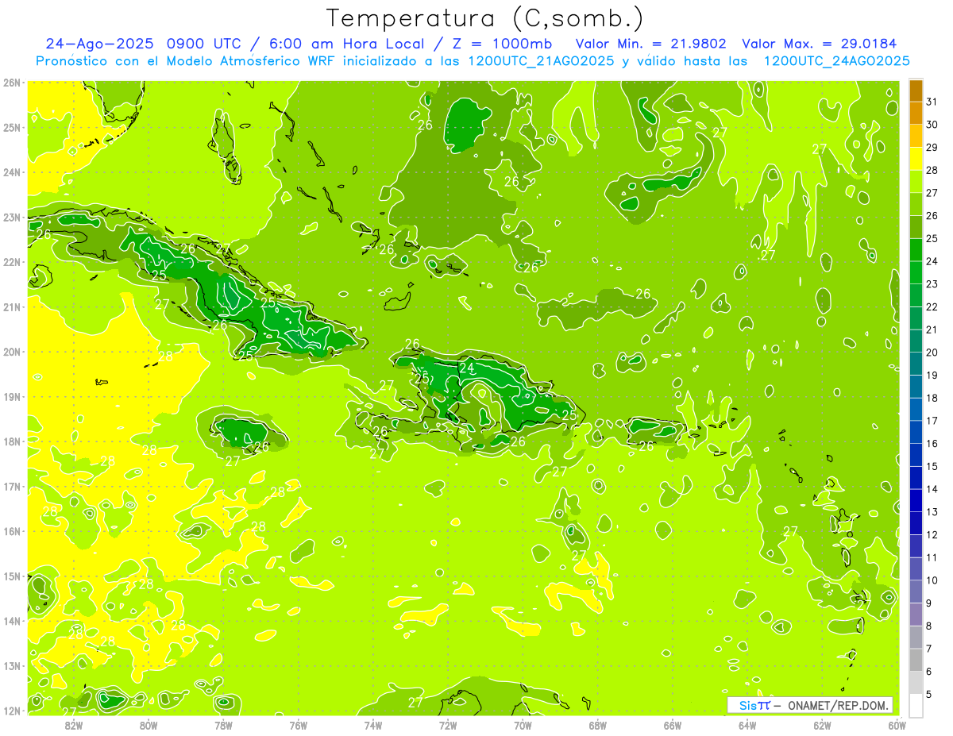Click the color bar label "20"
Image resolution: width=953 pixels, height=736 pixels.
click(x=932, y=353)
